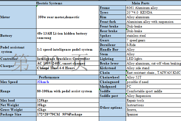The width and height of the screenshot is (181, 121).
Task: Click the 'Gears' label cell
Action: (112, 40)
